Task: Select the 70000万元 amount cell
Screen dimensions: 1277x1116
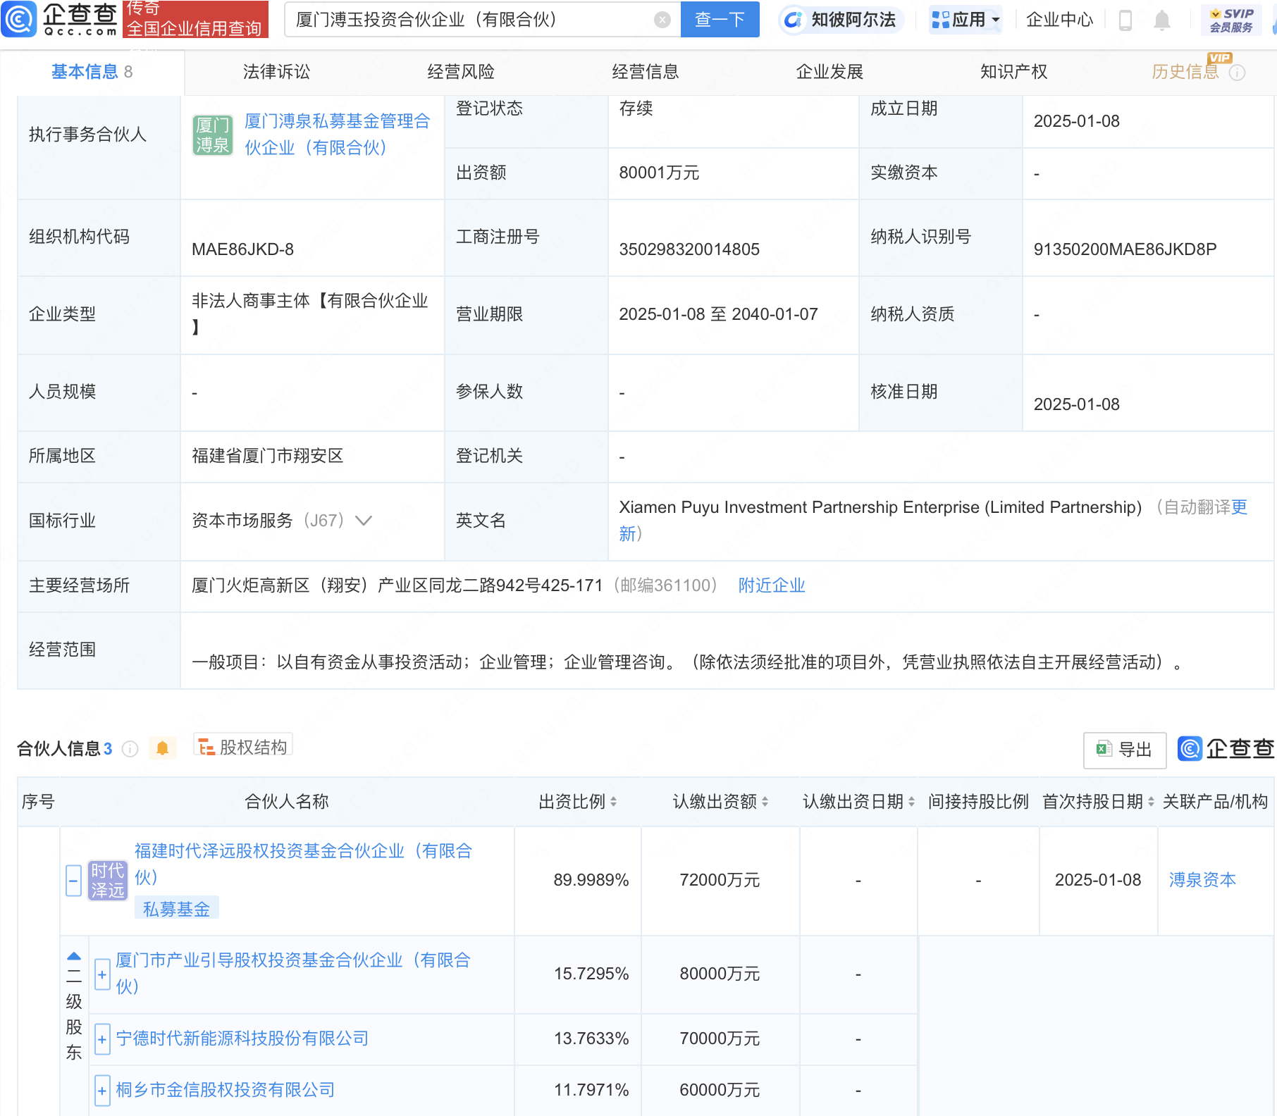Action: pos(720,1038)
